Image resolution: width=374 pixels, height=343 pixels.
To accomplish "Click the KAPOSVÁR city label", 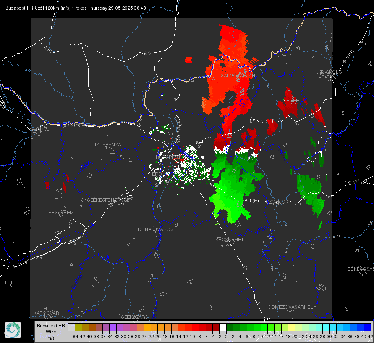I will (x=46, y=313).
